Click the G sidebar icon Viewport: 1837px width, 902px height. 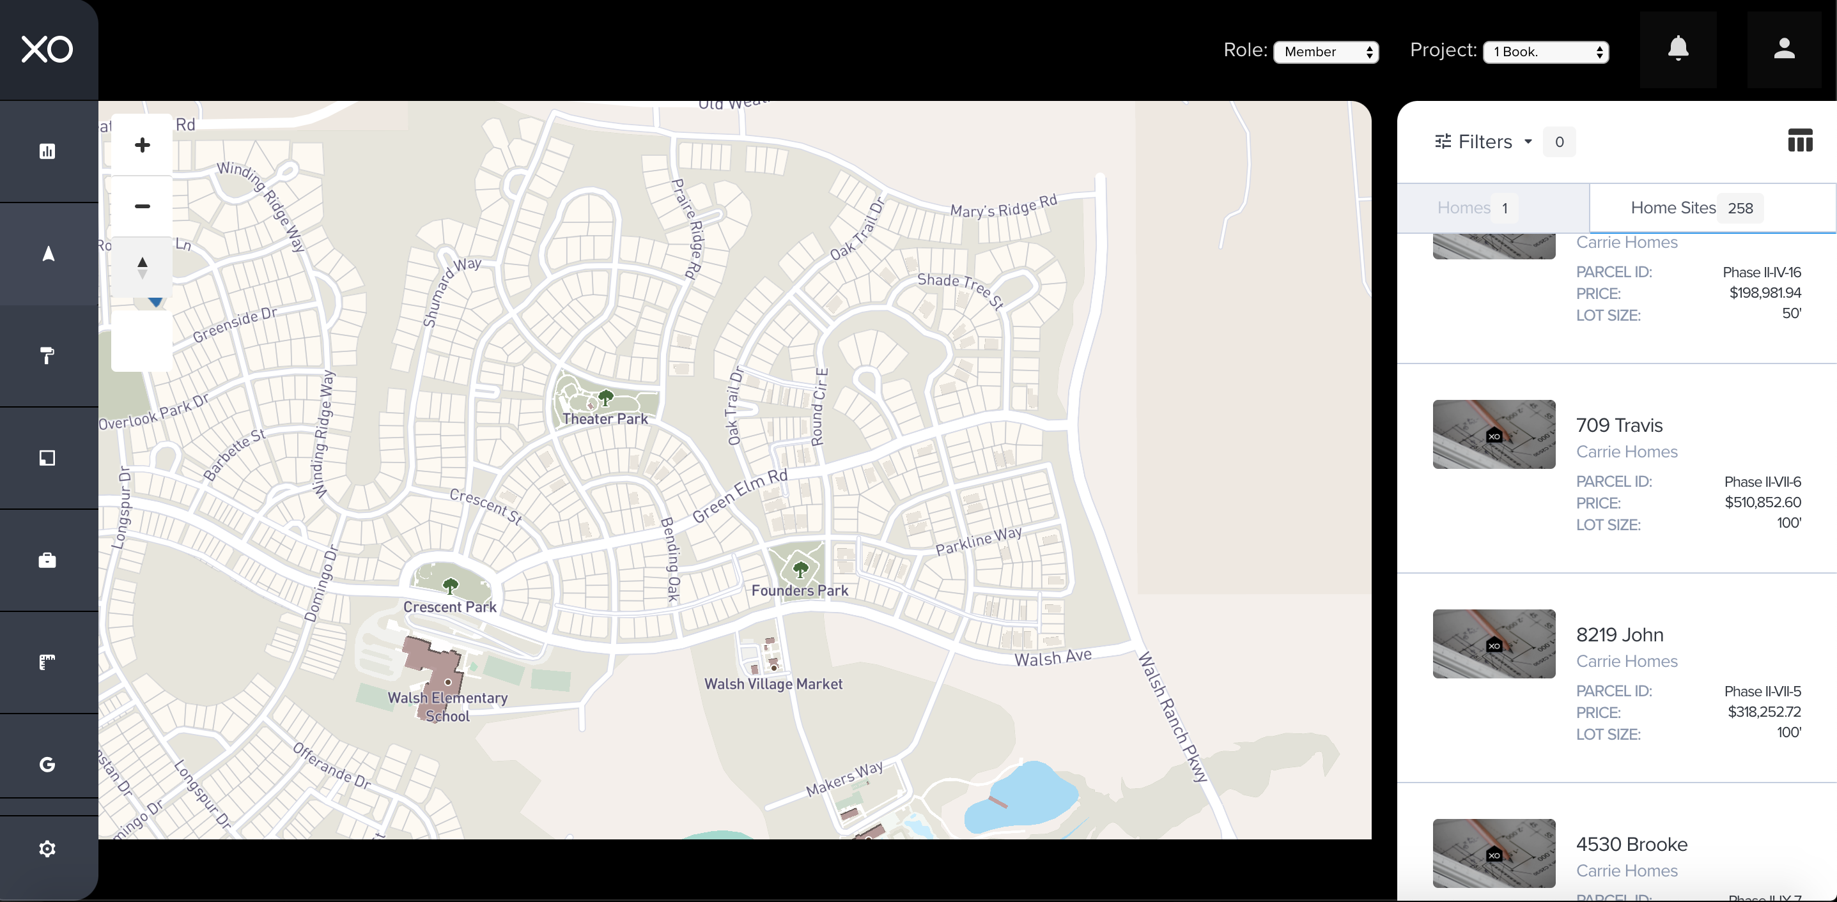click(x=47, y=765)
